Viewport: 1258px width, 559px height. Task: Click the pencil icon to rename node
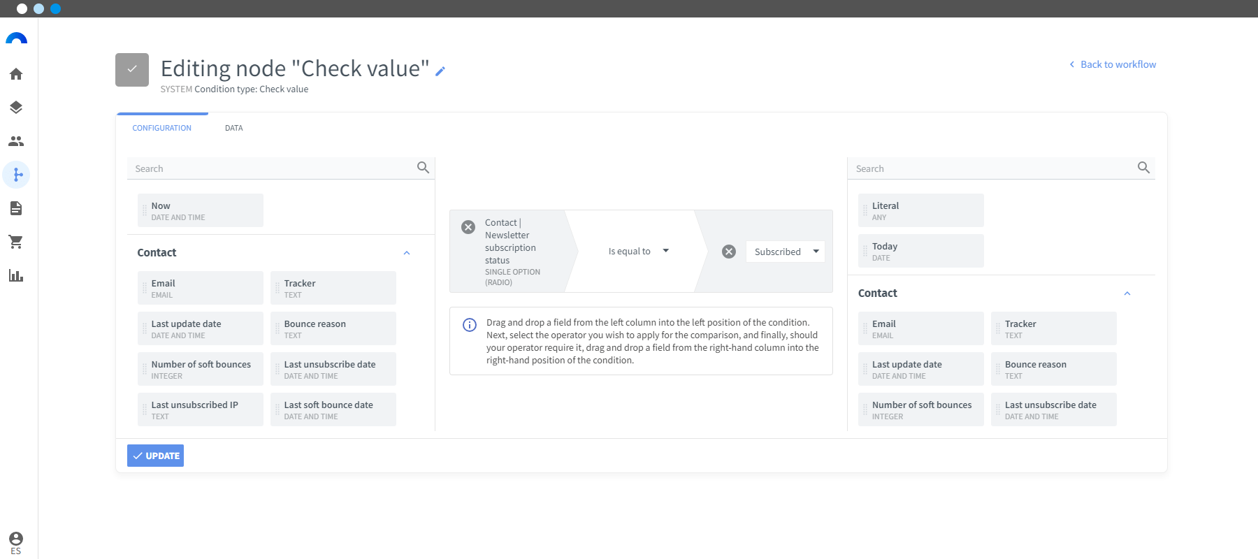click(x=440, y=71)
